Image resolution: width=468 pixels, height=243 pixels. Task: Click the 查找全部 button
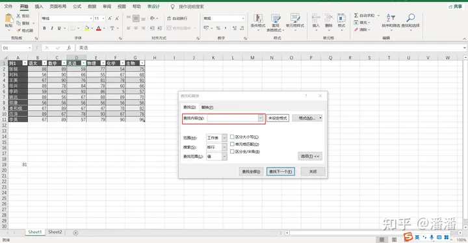coord(251,172)
